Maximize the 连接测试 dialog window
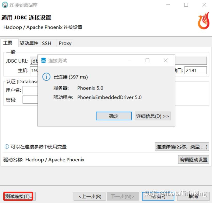Image resolution: width=212 pixels, height=203 pixels. (147, 60)
